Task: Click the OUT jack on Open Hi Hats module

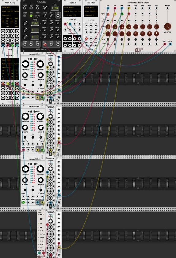Action: tap(43, 253)
